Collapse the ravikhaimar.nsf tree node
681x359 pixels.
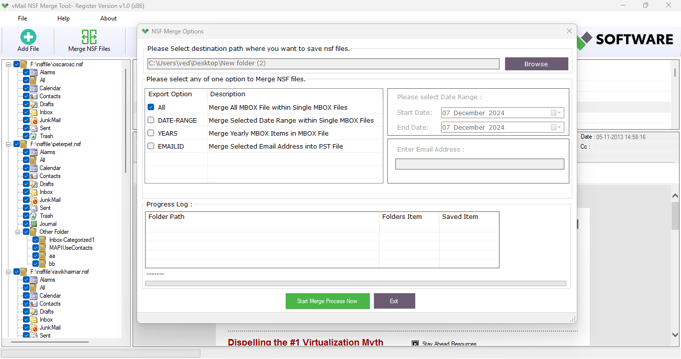(x=8, y=272)
